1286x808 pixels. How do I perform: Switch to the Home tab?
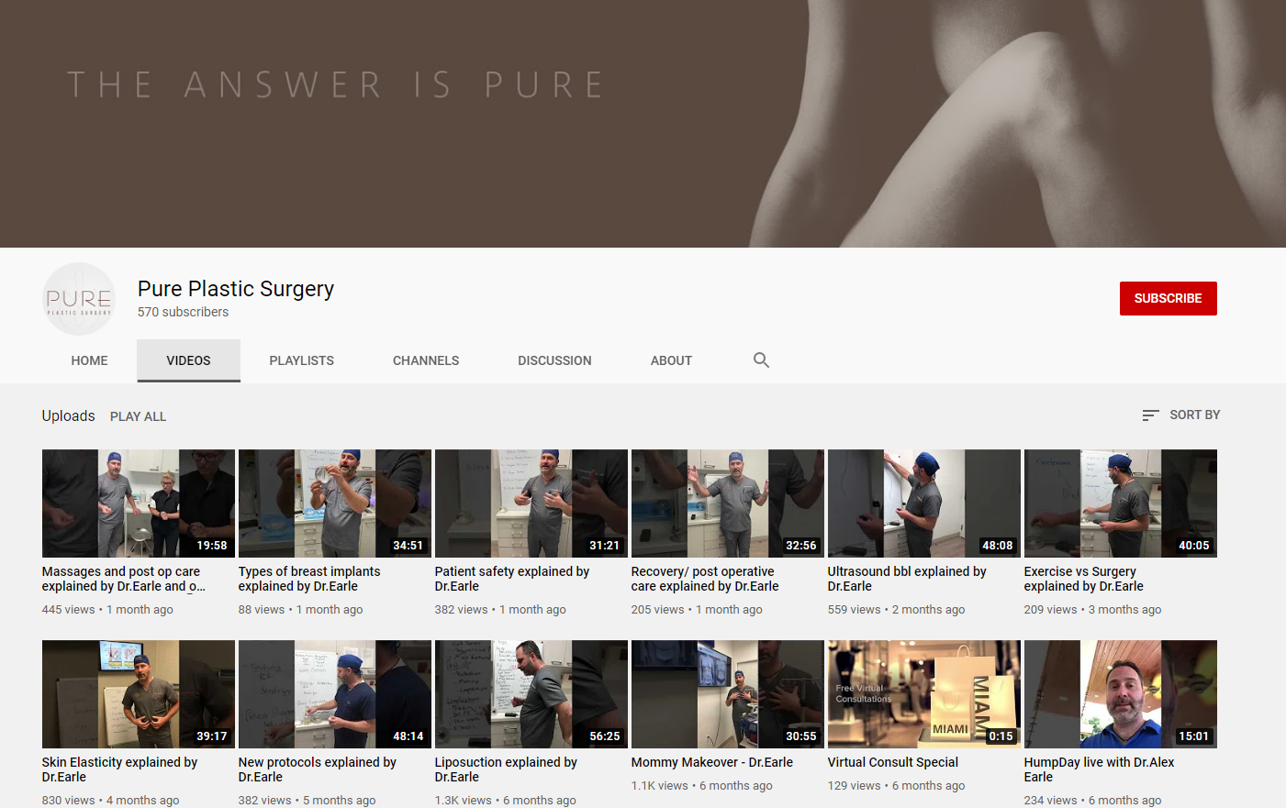[89, 360]
